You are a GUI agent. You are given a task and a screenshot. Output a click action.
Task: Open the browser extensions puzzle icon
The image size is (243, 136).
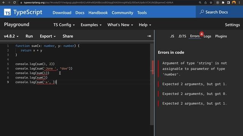coord(223,3)
